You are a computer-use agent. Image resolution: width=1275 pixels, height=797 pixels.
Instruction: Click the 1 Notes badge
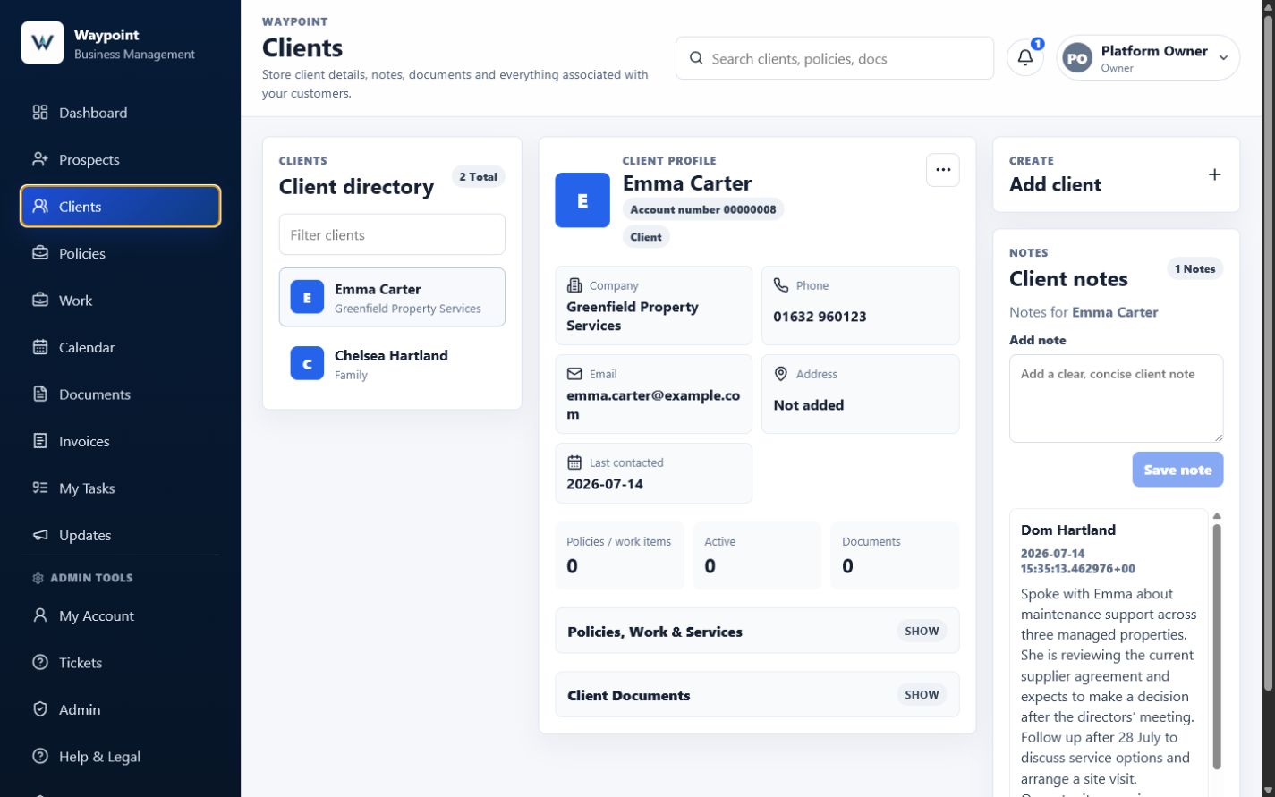click(x=1195, y=269)
